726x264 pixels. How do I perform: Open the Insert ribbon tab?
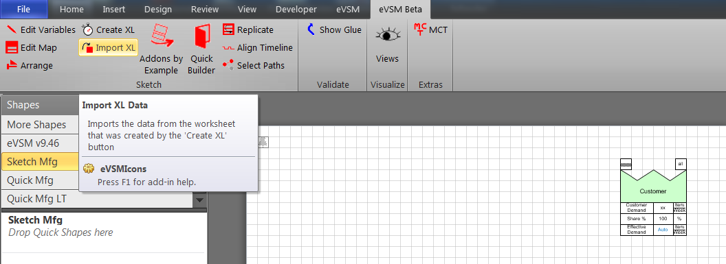click(114, 9)
